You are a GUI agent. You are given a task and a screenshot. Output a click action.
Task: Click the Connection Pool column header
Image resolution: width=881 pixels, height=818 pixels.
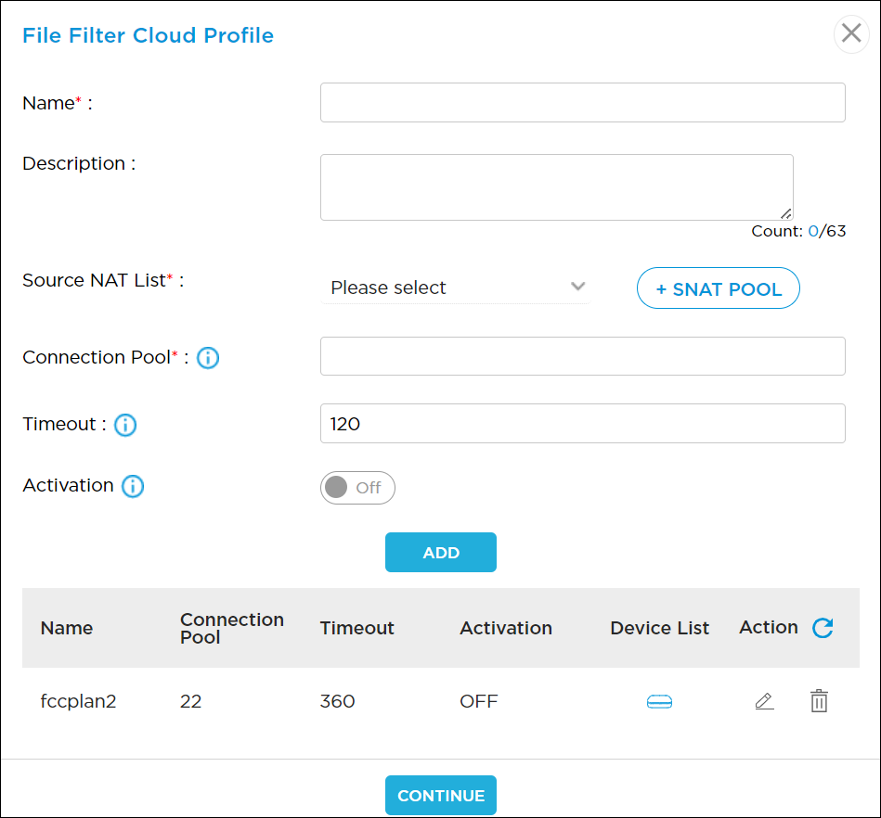[231, 628]
